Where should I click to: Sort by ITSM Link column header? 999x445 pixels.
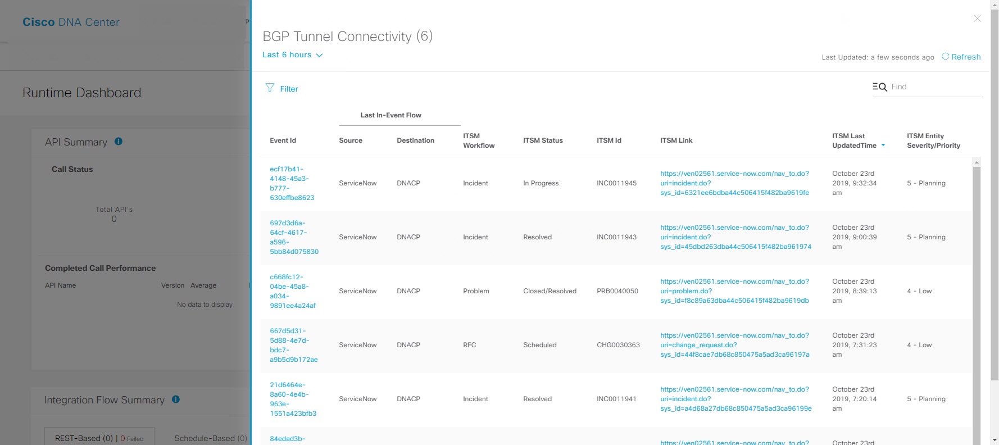(x=676, y=140)
